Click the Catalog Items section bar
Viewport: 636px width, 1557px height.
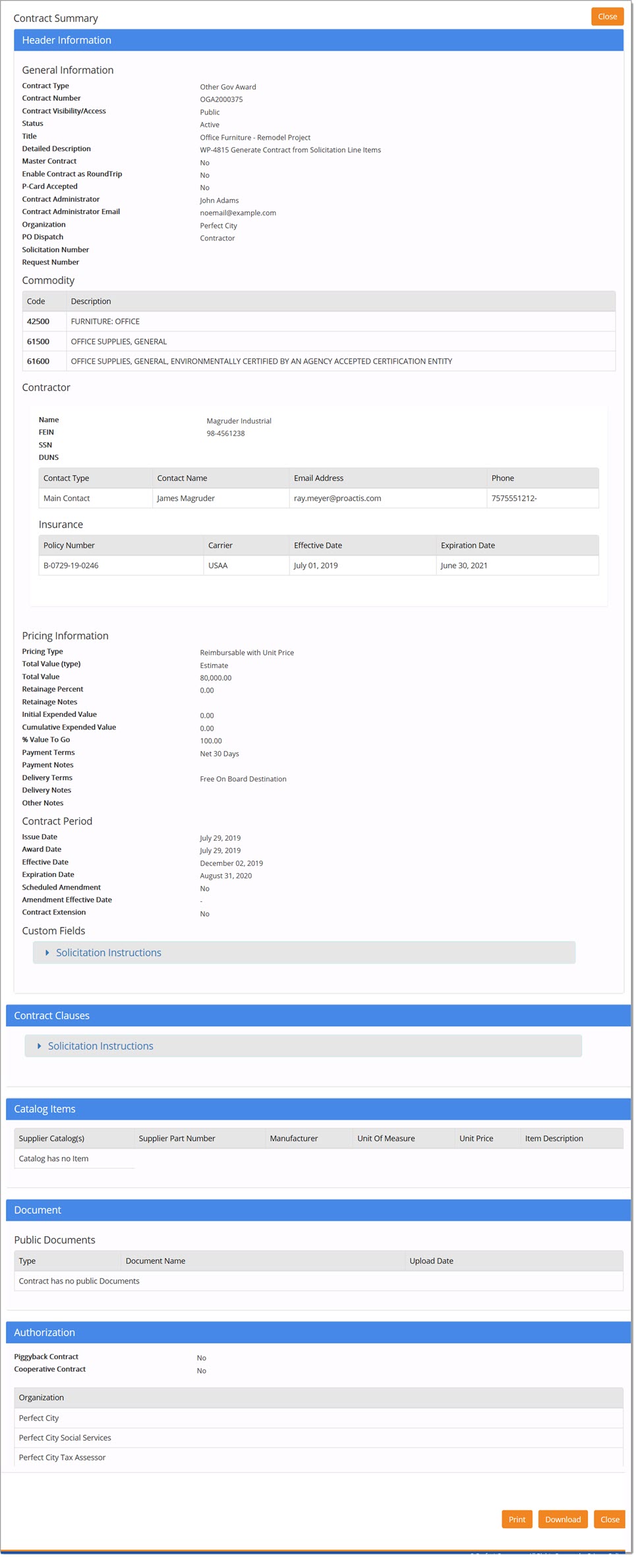click(318, 1109)
